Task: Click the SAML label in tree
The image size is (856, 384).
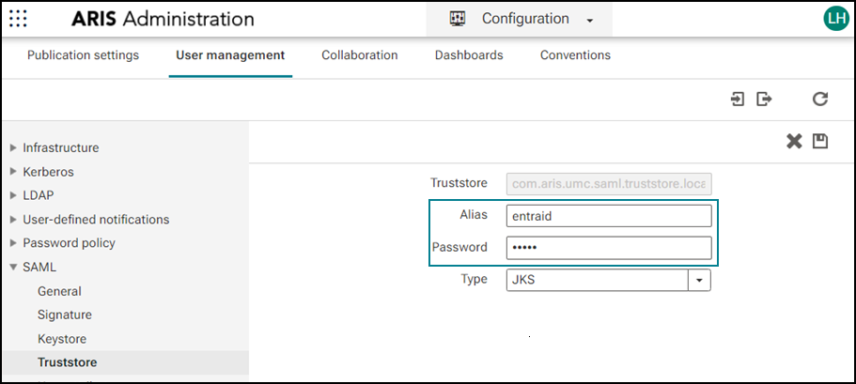Action: [x=39, y=268]
